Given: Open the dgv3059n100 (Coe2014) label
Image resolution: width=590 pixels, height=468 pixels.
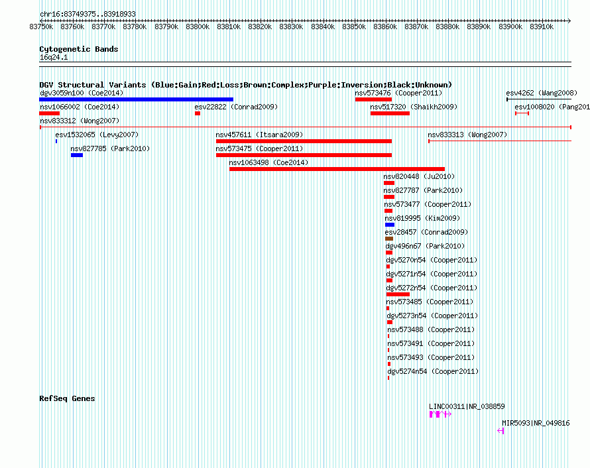Looking at the screenshot, I should click(x=82, y=93).
